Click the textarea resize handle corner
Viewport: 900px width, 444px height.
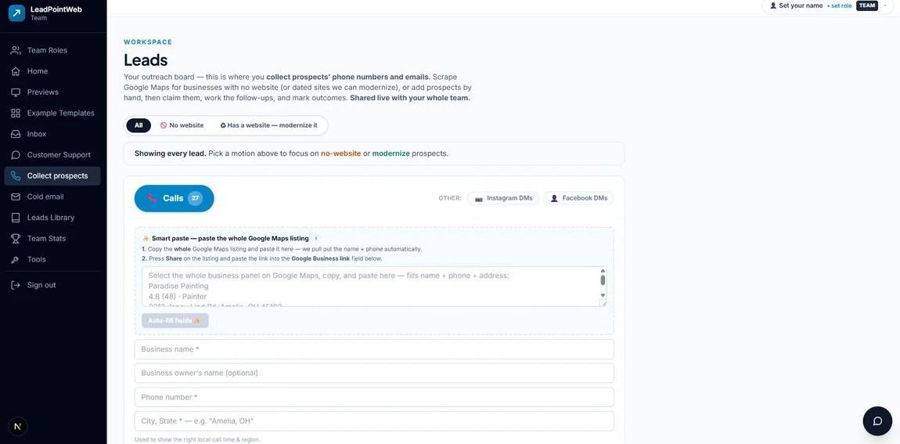click(603, 303)
